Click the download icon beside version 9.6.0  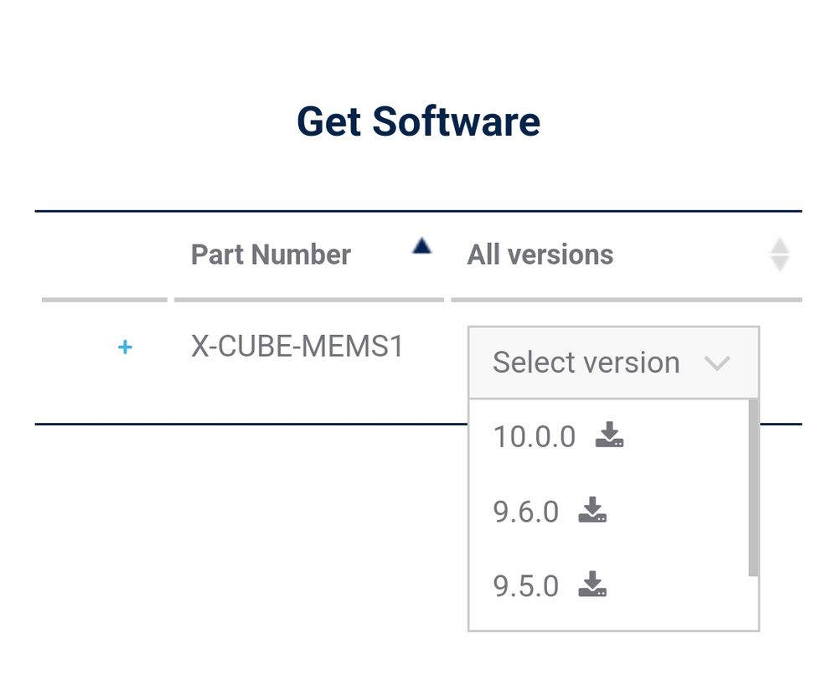pos(592,510)
